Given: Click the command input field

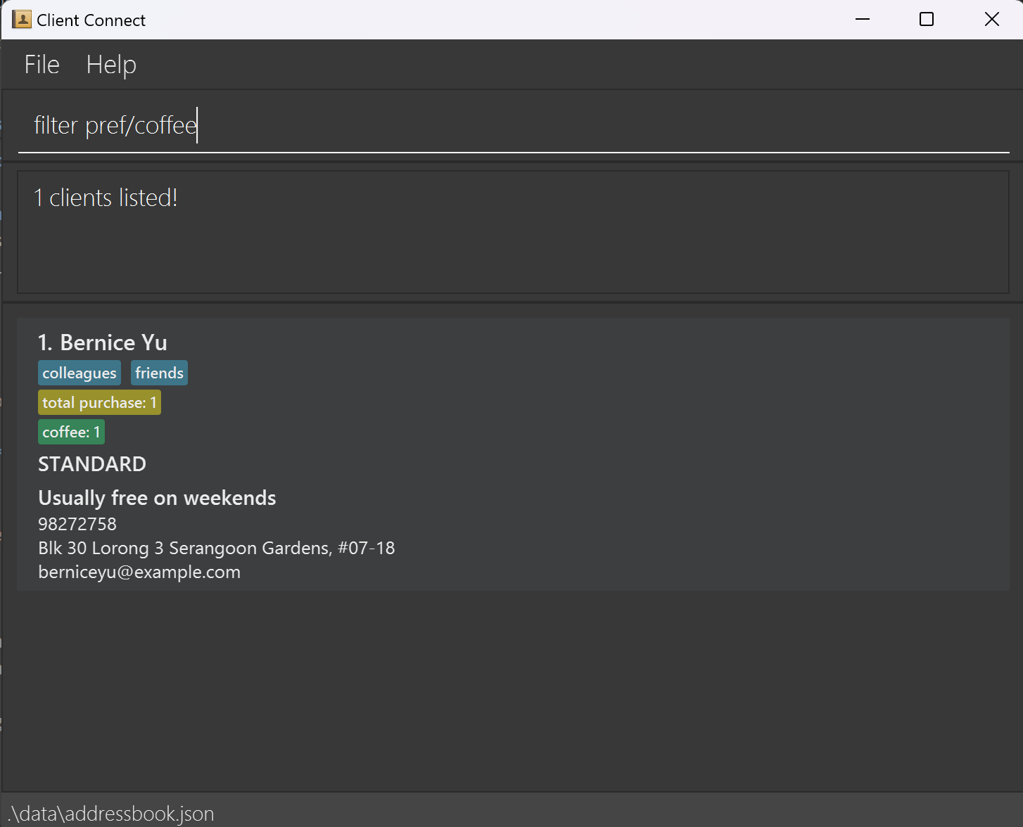Looking at the screenshot, I should click(514, 126).
